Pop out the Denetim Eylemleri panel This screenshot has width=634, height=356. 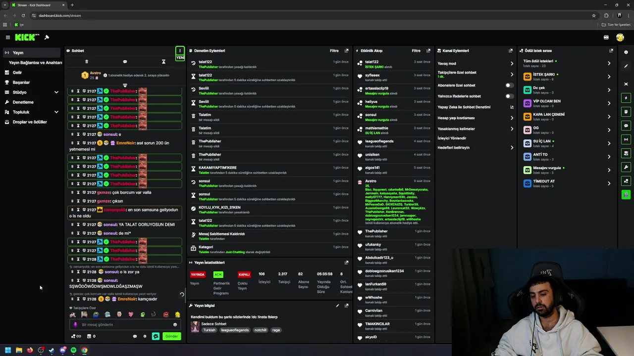tap(346, 50)
